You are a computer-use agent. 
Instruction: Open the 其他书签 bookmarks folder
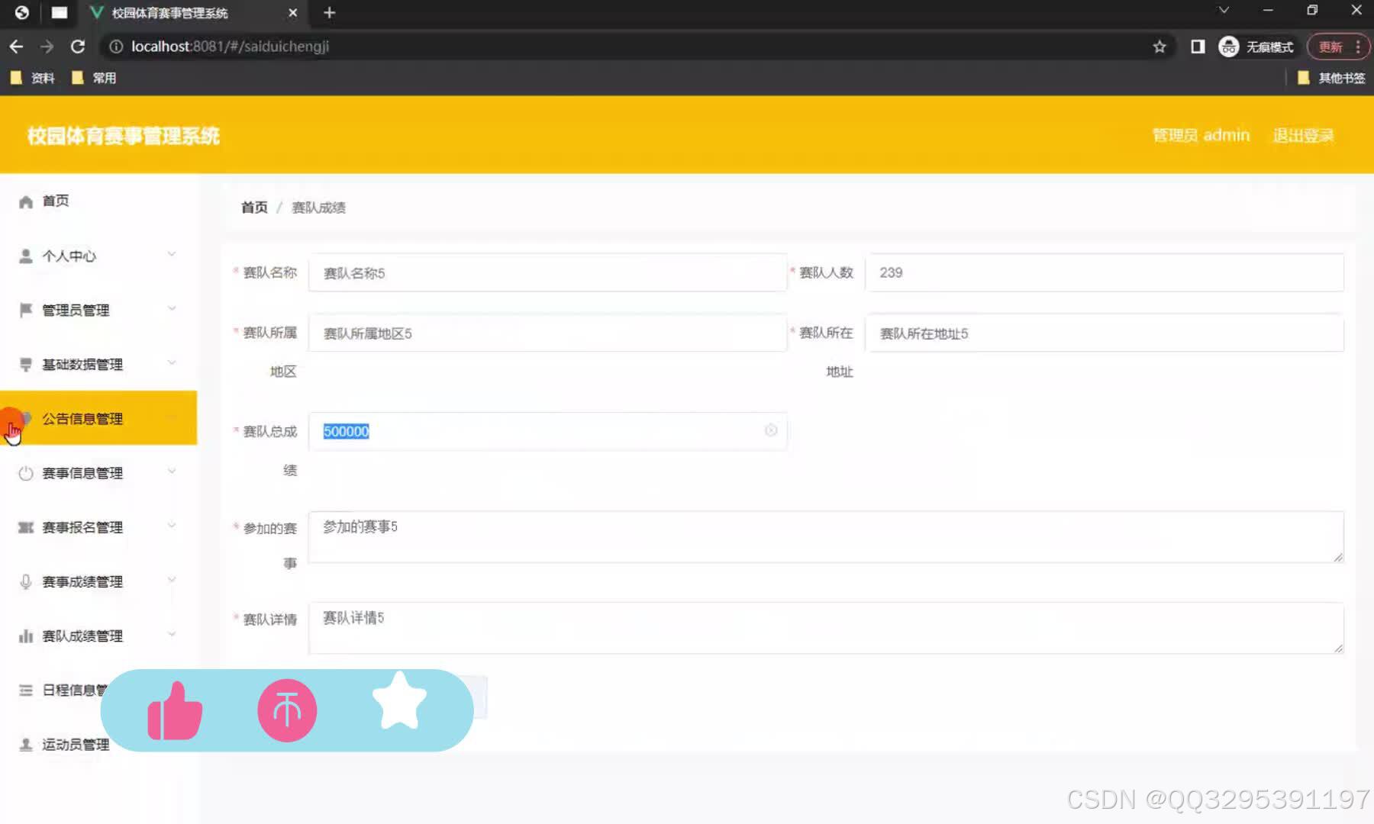(1330, 78)
